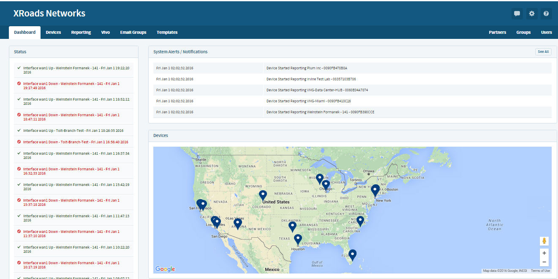Open the Partners menu item
This screenshot has width=558, height=279.
498,33
